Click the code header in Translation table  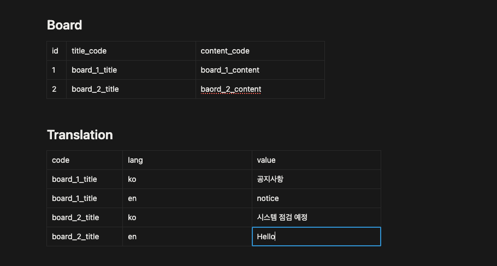(61, 160)
